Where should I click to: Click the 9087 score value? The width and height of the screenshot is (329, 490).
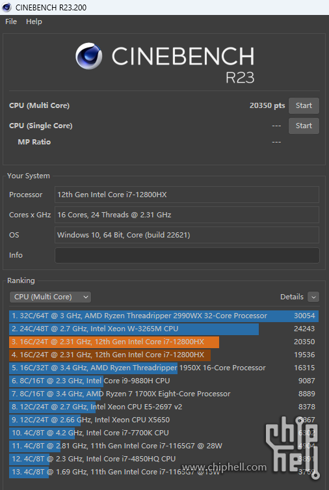(306, 381)
